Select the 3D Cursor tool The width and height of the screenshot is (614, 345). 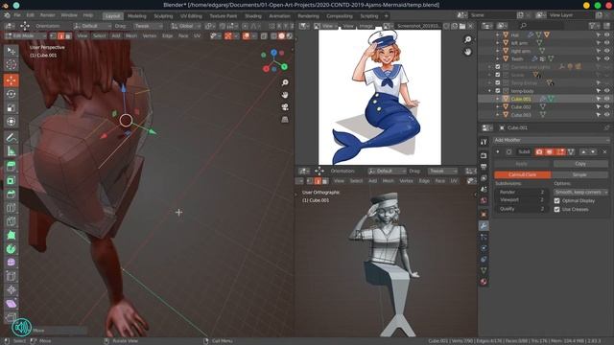click(x=11, y=64)
